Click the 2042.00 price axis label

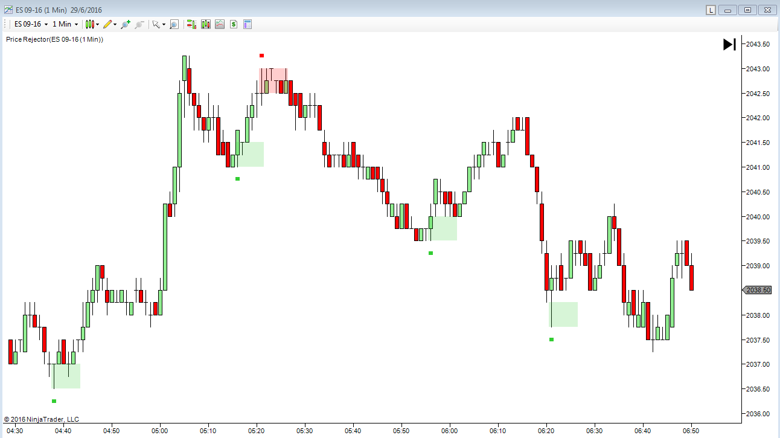[758, 118]
